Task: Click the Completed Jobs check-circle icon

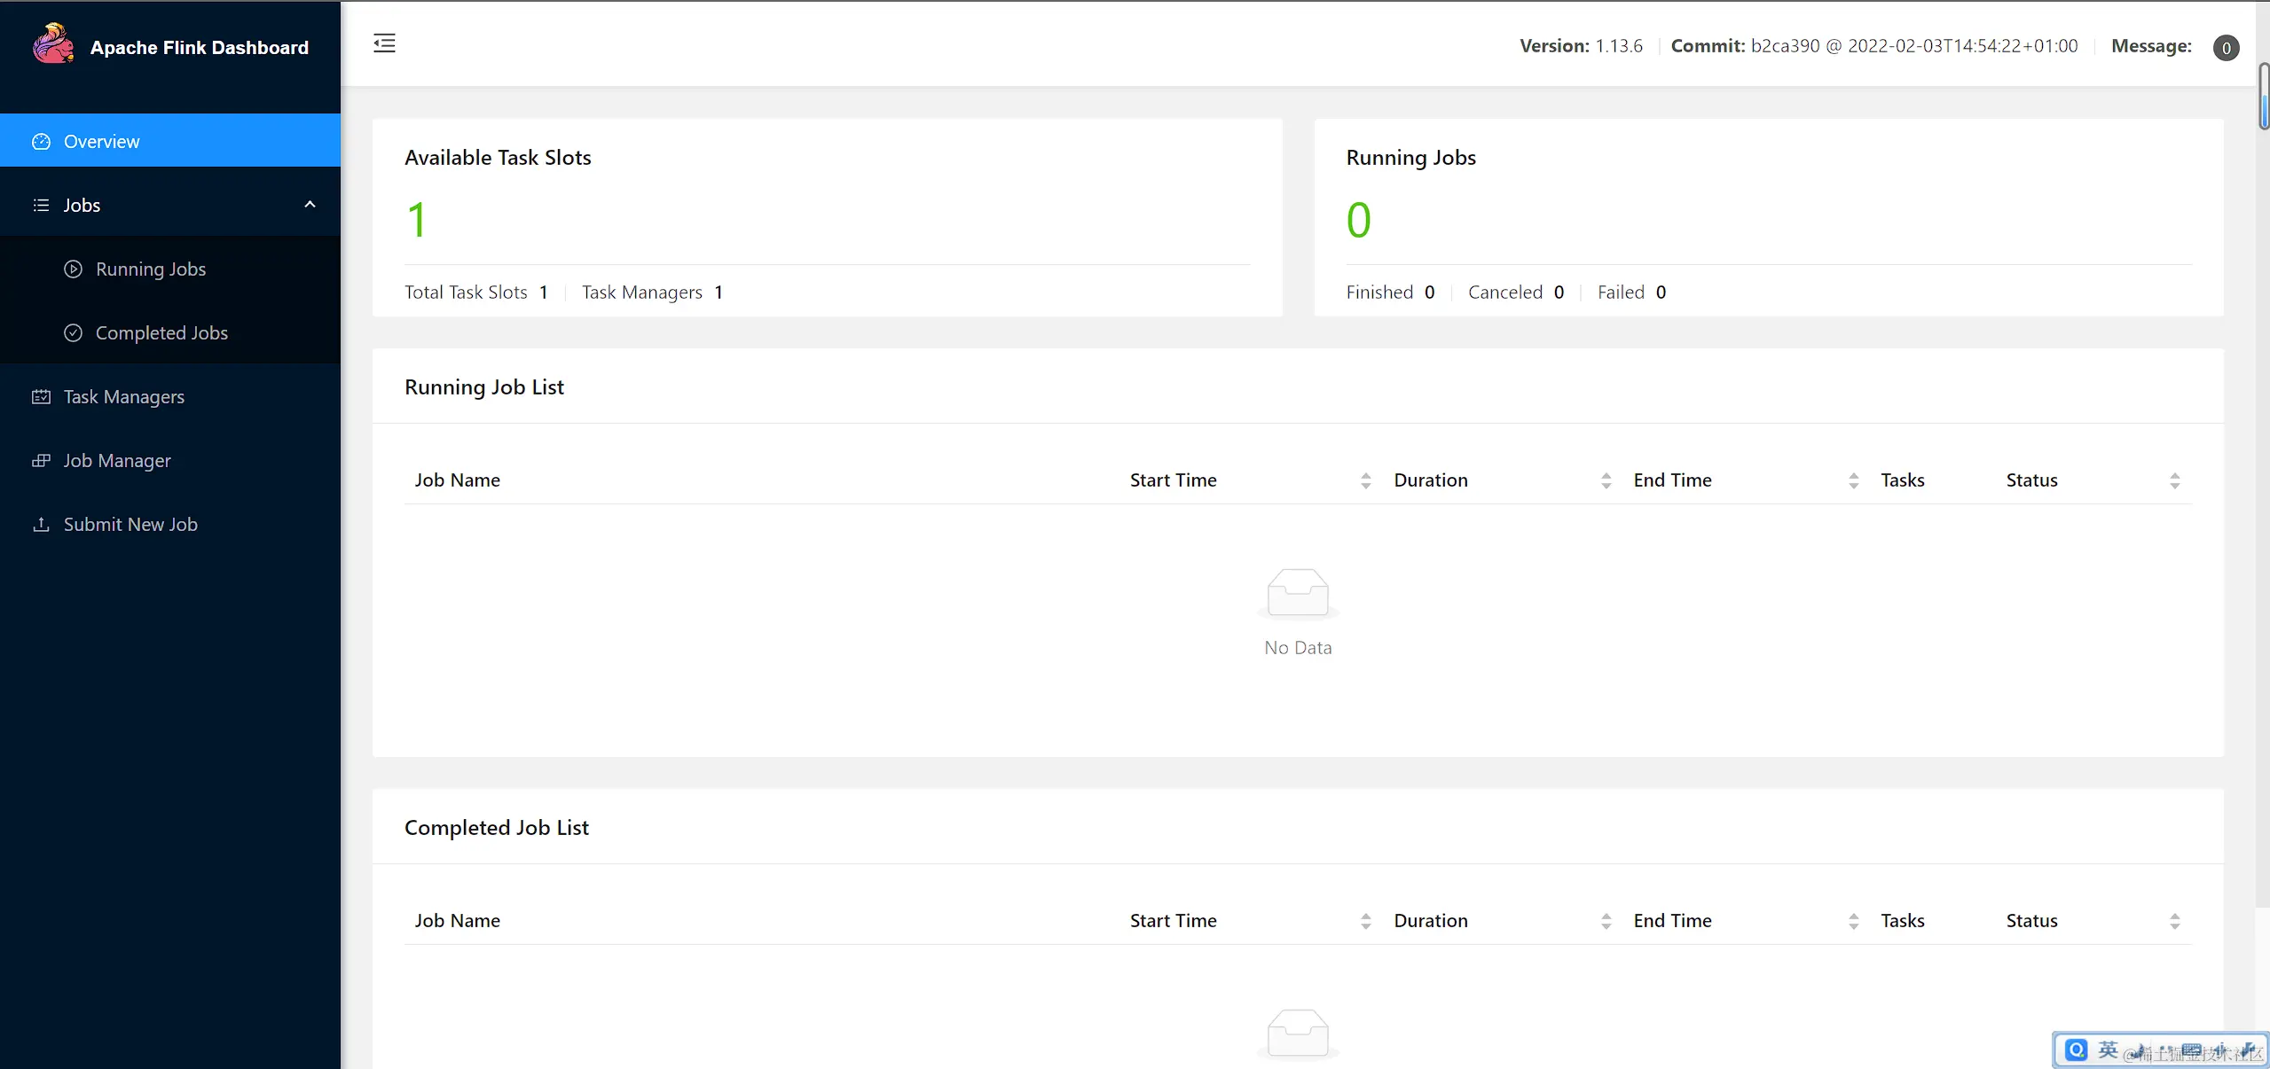Action: click(x=74, y=333)
